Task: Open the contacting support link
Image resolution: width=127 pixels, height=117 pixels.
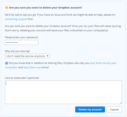Action: (16, 19)
